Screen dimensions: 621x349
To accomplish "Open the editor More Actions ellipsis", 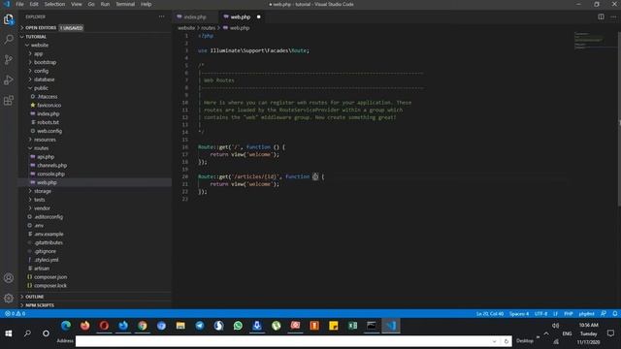I will (x=613, y=17).
